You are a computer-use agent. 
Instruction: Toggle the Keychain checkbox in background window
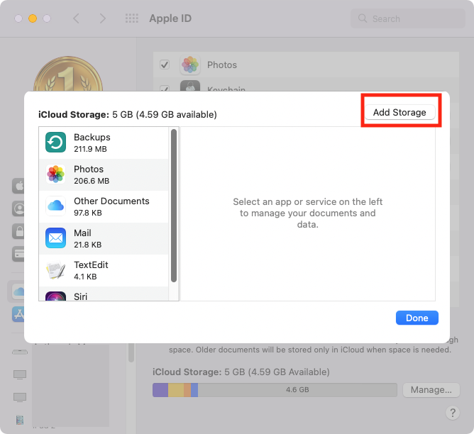click(x=165, y=88)
